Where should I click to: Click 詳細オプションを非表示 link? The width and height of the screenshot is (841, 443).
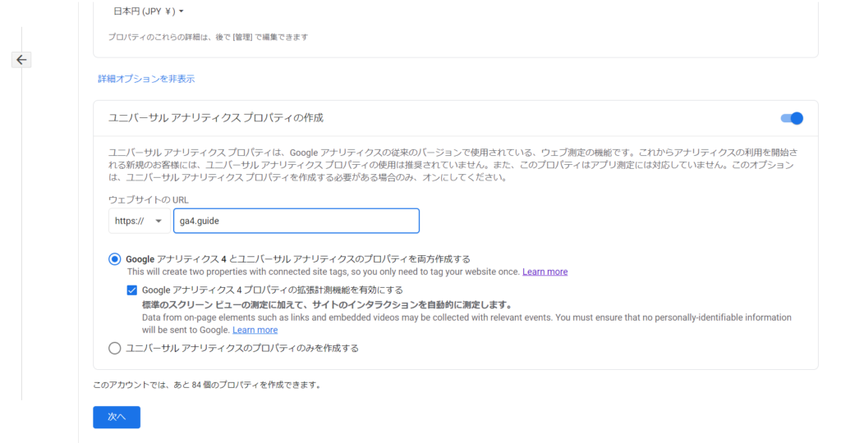[x=146, y=79]
